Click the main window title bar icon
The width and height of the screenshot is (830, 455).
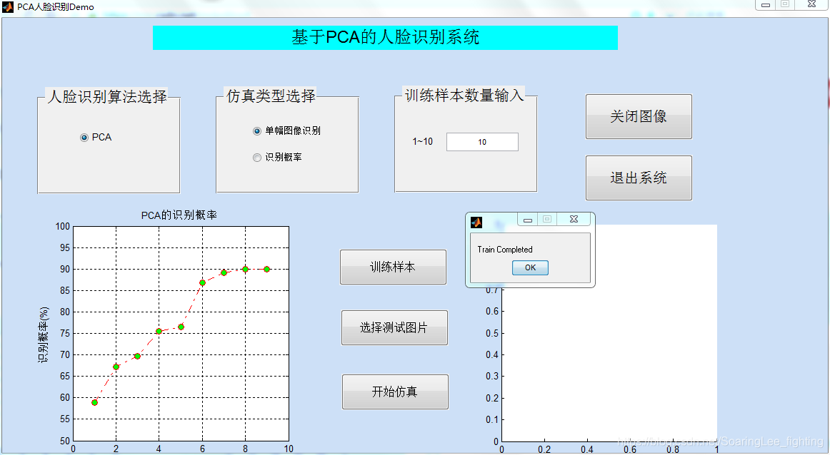click(6, 6)
